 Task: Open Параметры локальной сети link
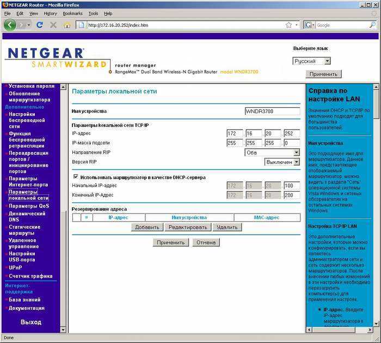pyautogui.click(x=28, y=195)
